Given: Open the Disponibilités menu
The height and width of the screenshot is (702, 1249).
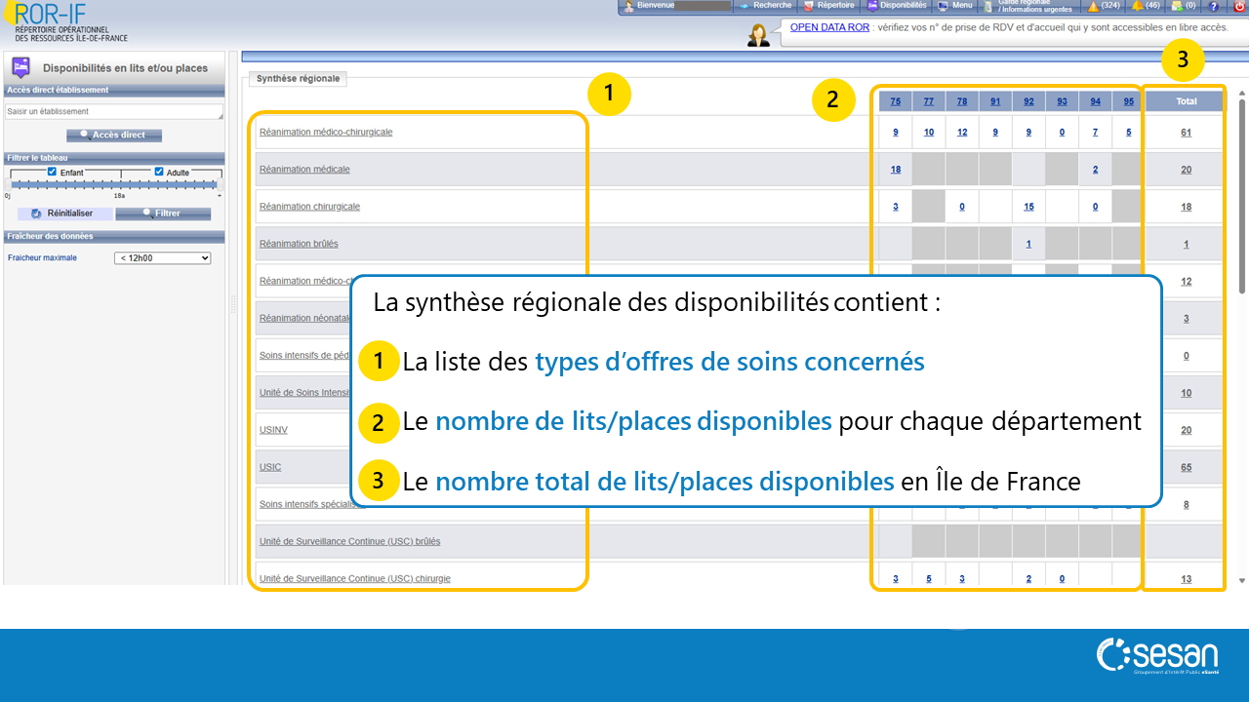Looking at the screenshot, I should pos(897,6).
